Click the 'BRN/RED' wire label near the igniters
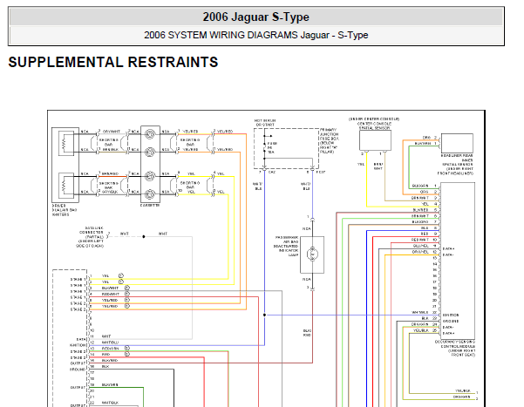The image size is (524, 407). click(110, 173)
